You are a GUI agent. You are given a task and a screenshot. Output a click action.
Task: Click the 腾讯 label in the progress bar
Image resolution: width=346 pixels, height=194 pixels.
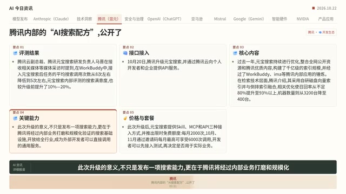pyautogui.click(x=173, y=178)
